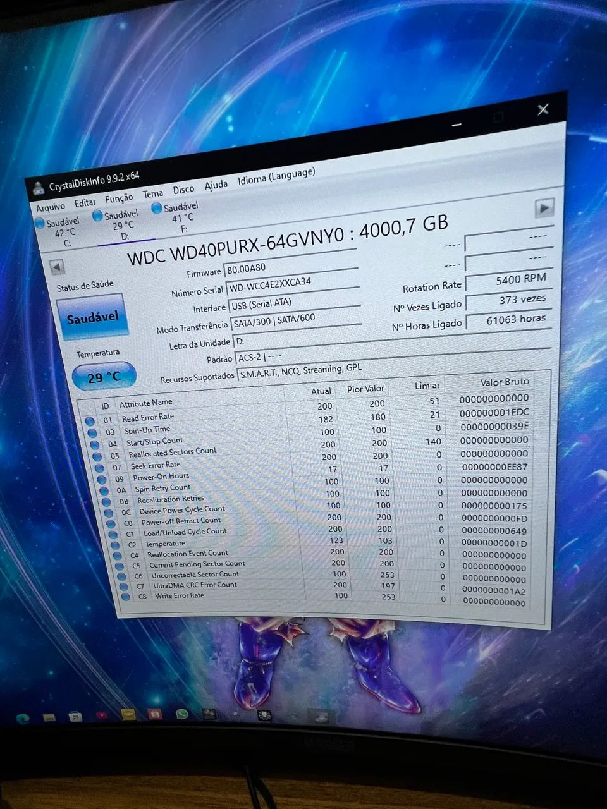Click the Firmware field 80.00A80

click(x=291, y=263)
